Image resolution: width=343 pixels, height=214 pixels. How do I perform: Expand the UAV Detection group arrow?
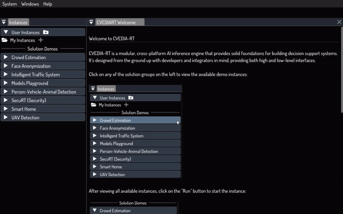(x=6, y=117)
